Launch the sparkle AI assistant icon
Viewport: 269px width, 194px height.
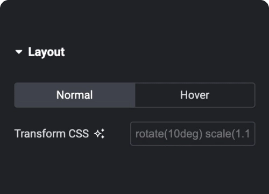[100, 134]
